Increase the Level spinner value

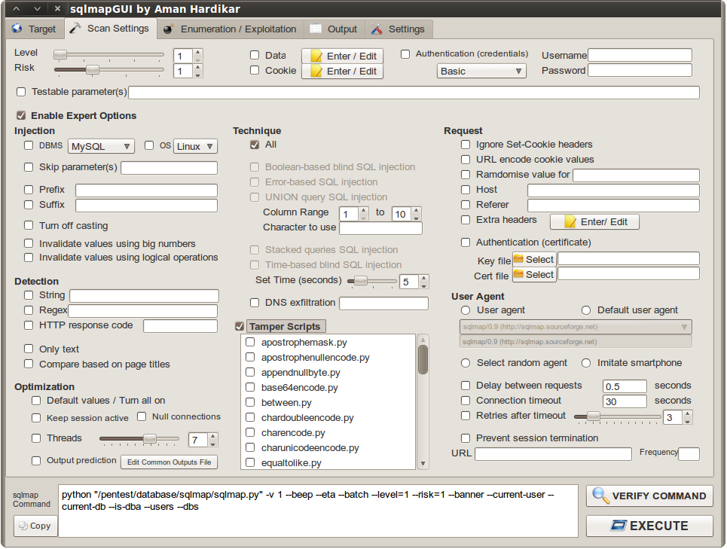198,53
